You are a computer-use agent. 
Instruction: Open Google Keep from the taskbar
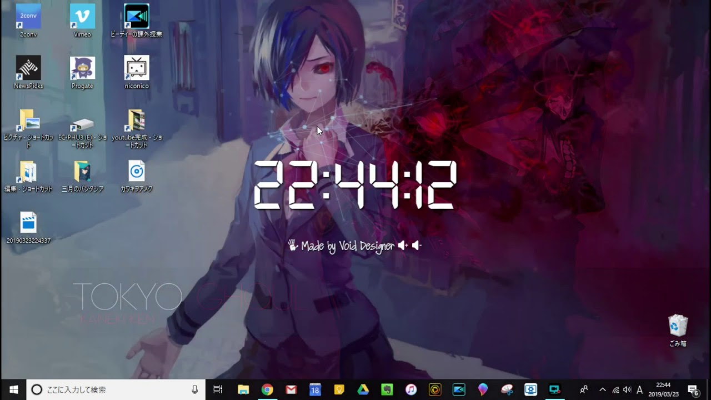point(339,389)
